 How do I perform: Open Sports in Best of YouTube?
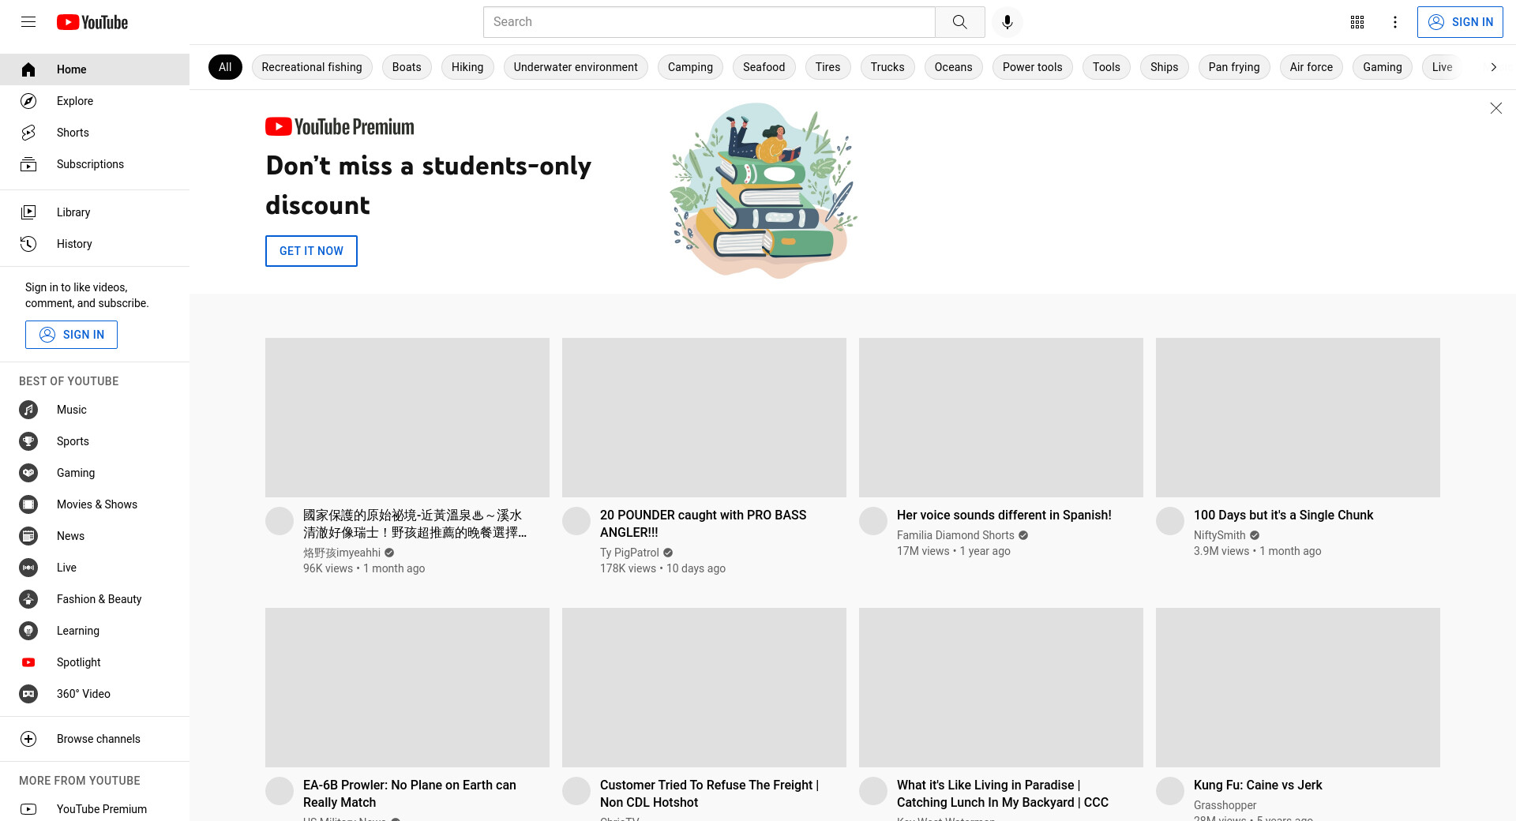(95, 441)
